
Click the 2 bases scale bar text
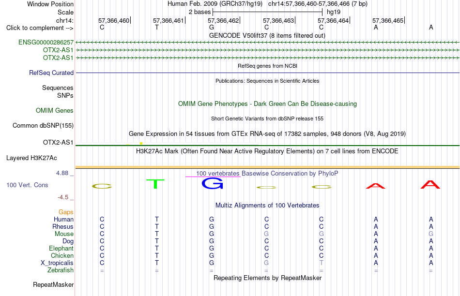pyautogui.click(x=200, y=12)
